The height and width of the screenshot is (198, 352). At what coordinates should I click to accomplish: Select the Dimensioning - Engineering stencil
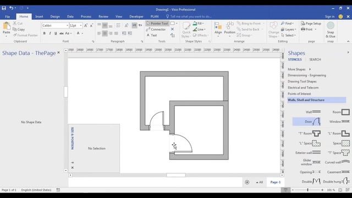pos(307,75)
